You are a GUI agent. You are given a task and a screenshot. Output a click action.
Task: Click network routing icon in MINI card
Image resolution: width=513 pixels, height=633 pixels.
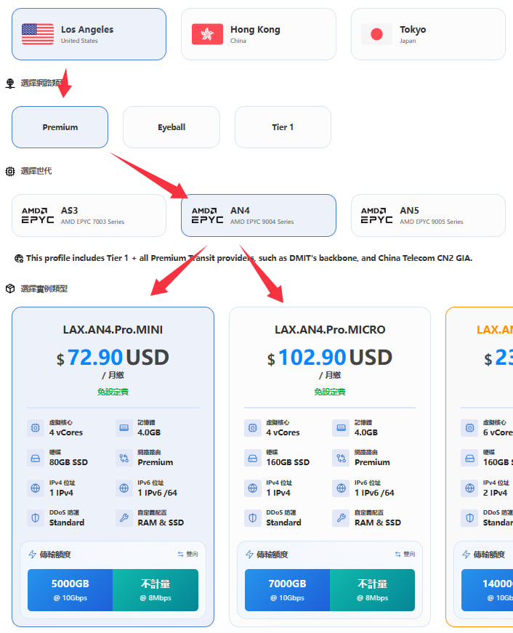tap(124, 458)
